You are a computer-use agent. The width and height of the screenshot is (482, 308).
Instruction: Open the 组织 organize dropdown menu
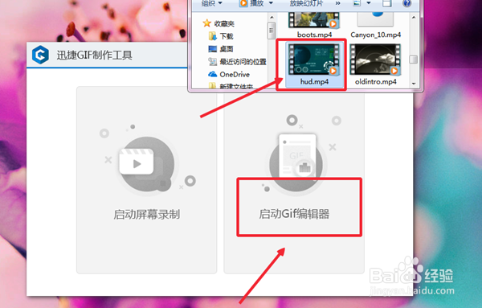(x=211, y=3)
